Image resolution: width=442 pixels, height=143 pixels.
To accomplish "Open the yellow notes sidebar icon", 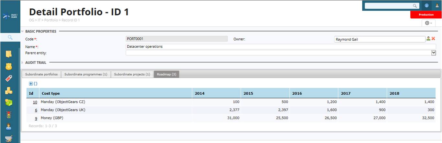I will (x=9, y=54).
